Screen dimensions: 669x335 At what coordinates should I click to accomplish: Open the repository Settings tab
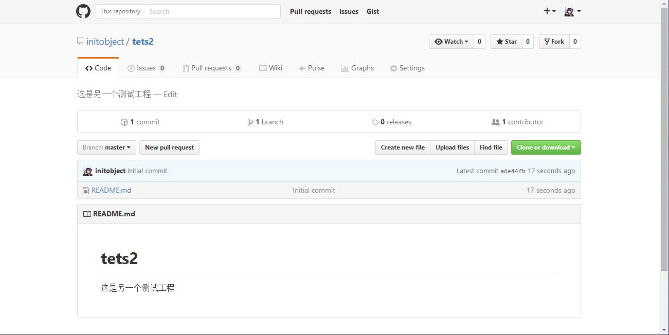(x=407, y=68)
